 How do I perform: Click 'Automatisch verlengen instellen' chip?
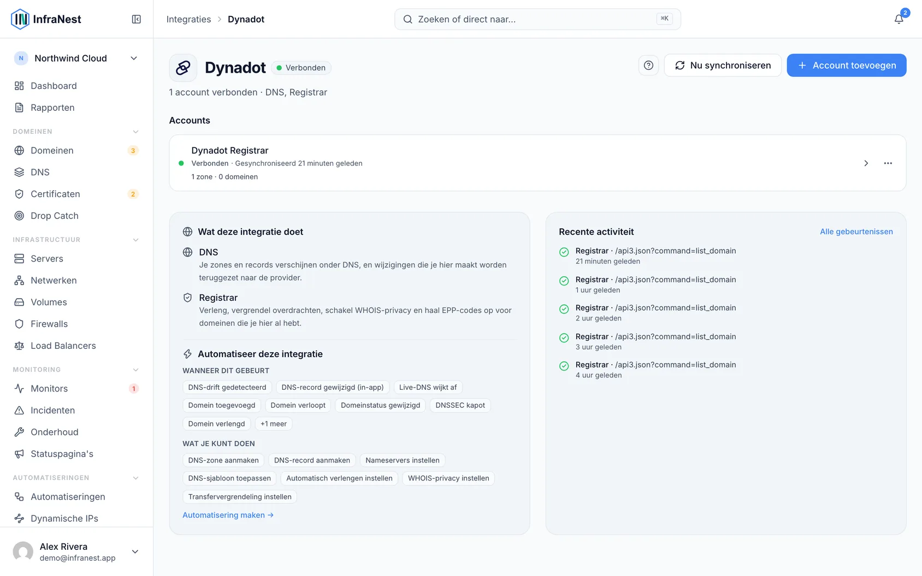[339, 478]
